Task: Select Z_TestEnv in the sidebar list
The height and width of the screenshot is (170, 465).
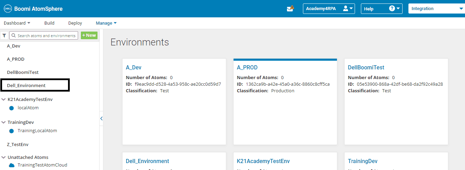Action: (18, 144)
